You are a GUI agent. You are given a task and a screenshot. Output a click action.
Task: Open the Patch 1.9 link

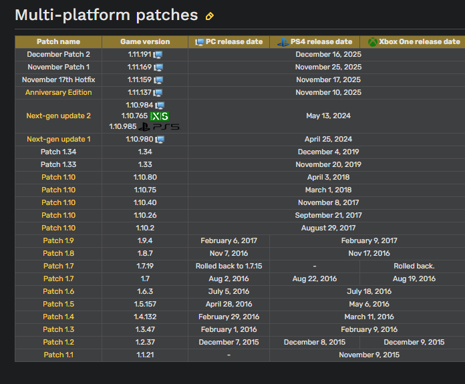pos(58,241)
